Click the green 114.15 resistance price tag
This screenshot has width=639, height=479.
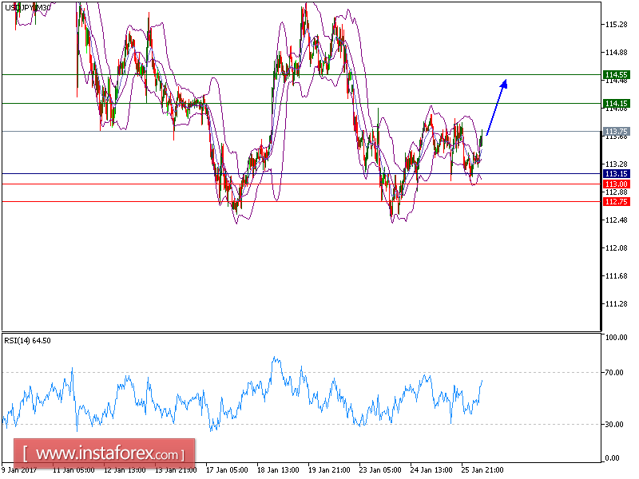pyautogui.click(x=615, y=103)
